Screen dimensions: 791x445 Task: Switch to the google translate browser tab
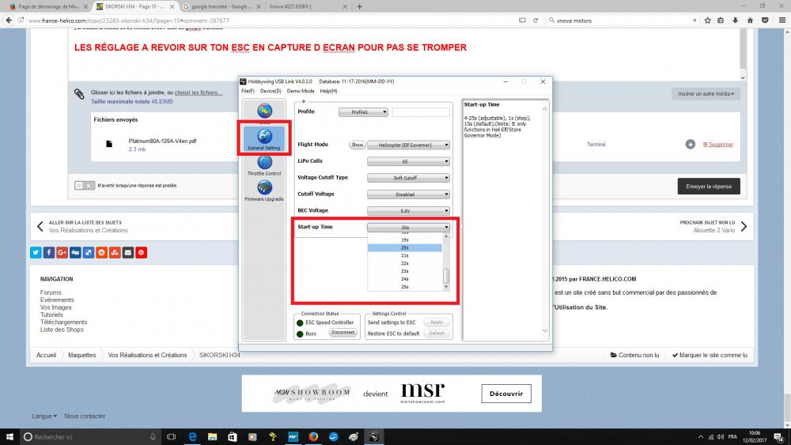(x=222, y=6)
